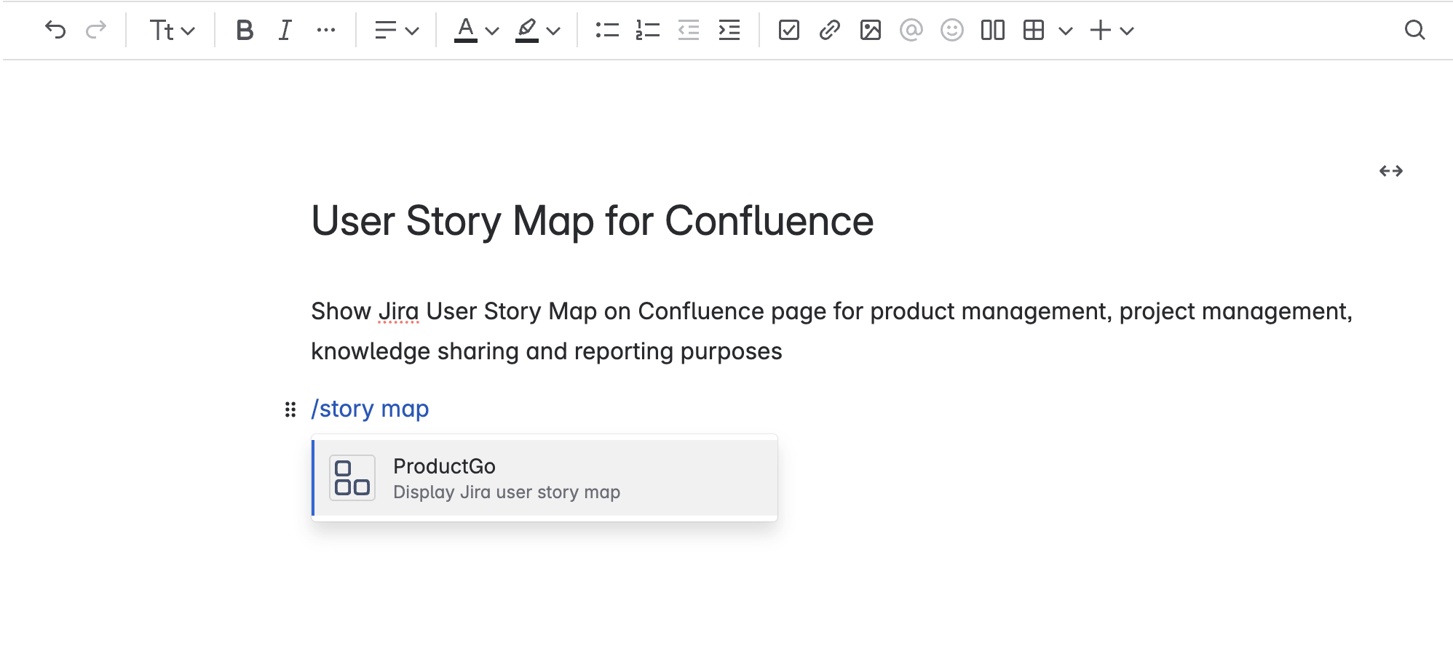Open the more formatting ellipsis menu
The image size is (1453, 656).
(326, 30)
